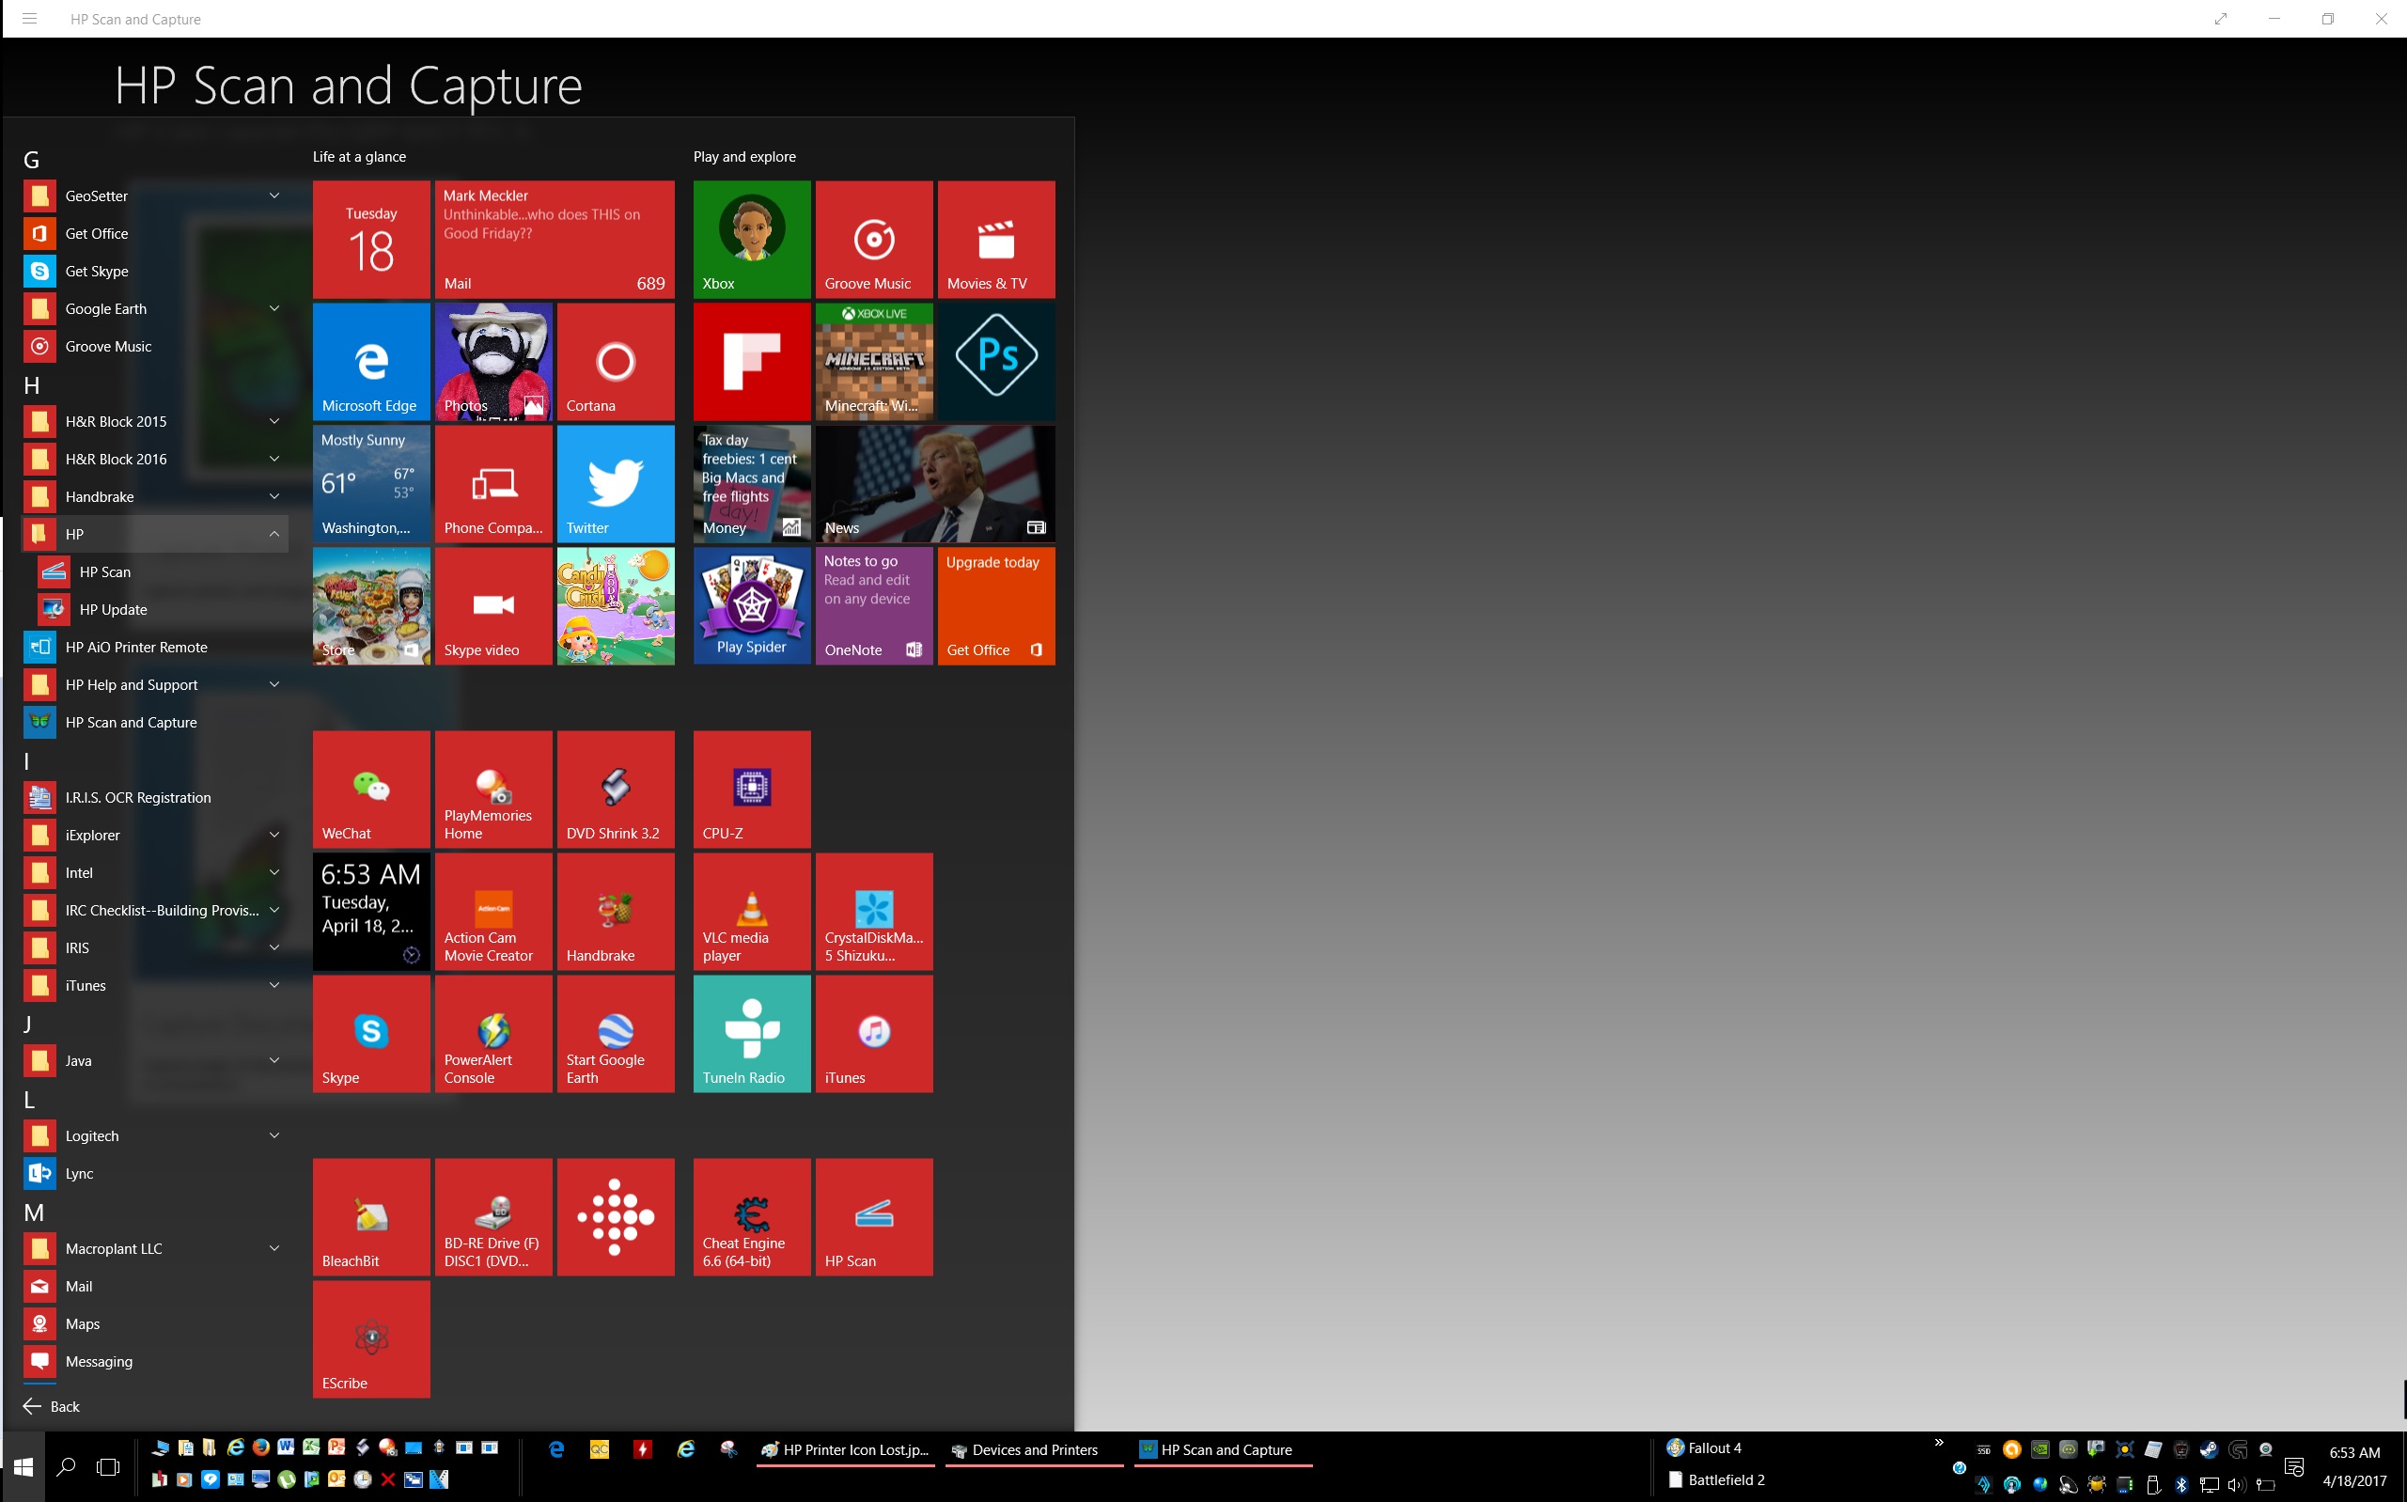Open the WeChat tile

tap(370, 789)
